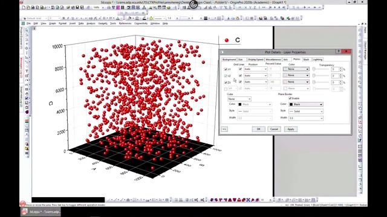
Task: Switch to the Lighting tab
Action: (x=317, y=60)
